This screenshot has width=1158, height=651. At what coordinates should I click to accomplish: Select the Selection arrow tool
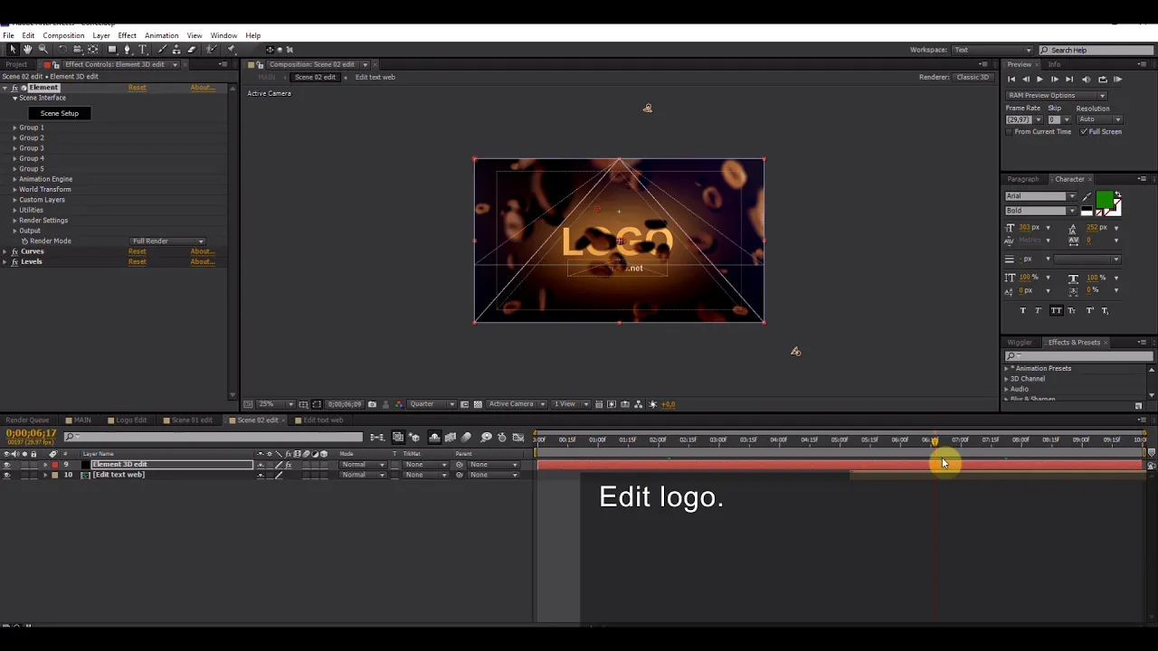pos(13,49)
